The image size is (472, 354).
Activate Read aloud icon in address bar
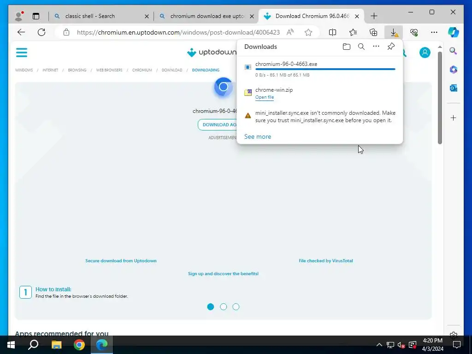pos(290,32)
